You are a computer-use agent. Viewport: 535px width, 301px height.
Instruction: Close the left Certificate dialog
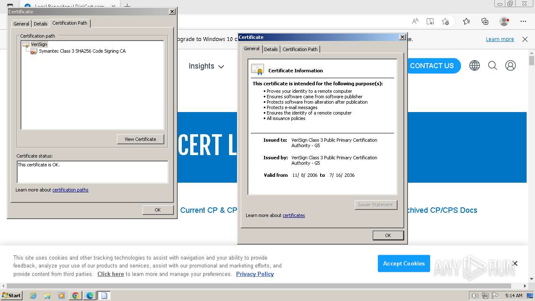pyautogui.click(x=172, y=12)
